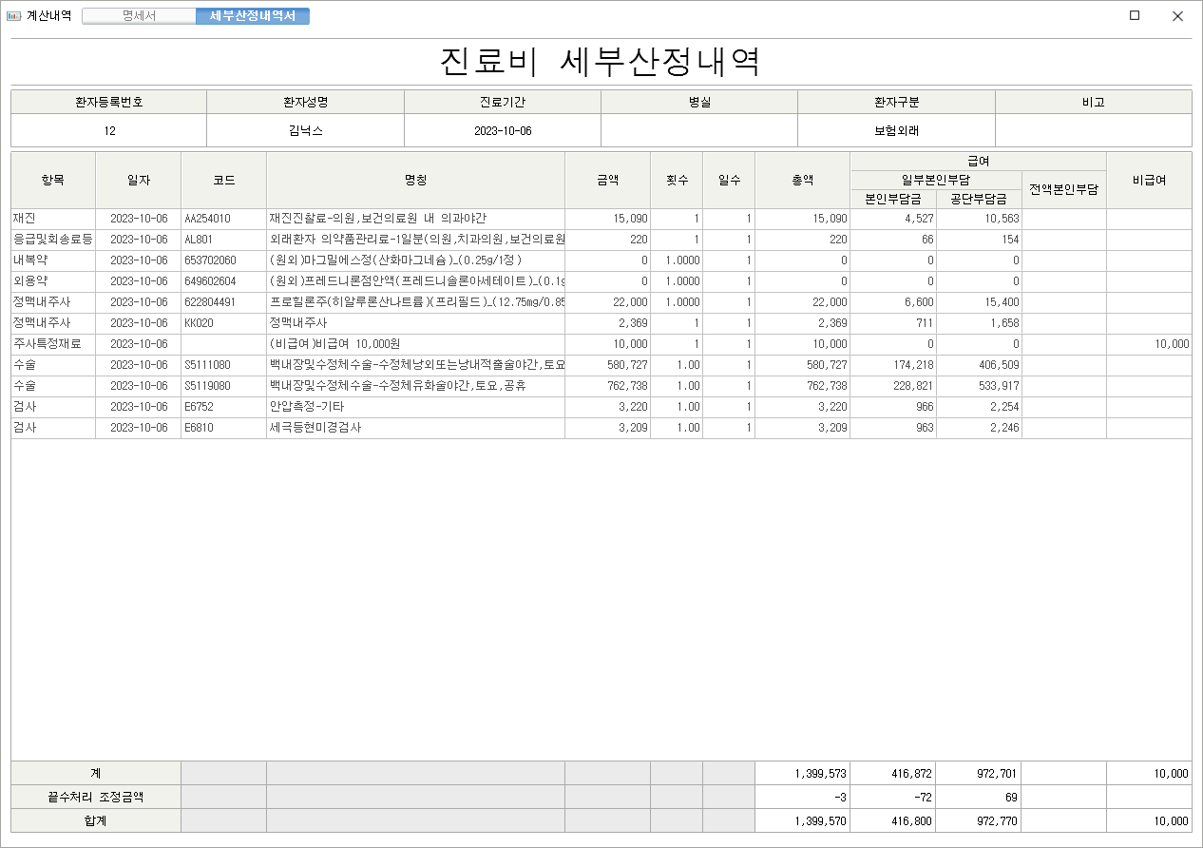Click the 계산내역 window icon
1203x848 pixels.
coord(13,16)
